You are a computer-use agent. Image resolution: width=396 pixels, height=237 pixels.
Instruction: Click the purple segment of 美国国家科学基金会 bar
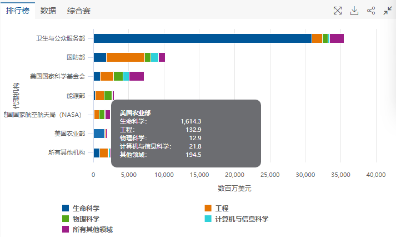(137, 76)
